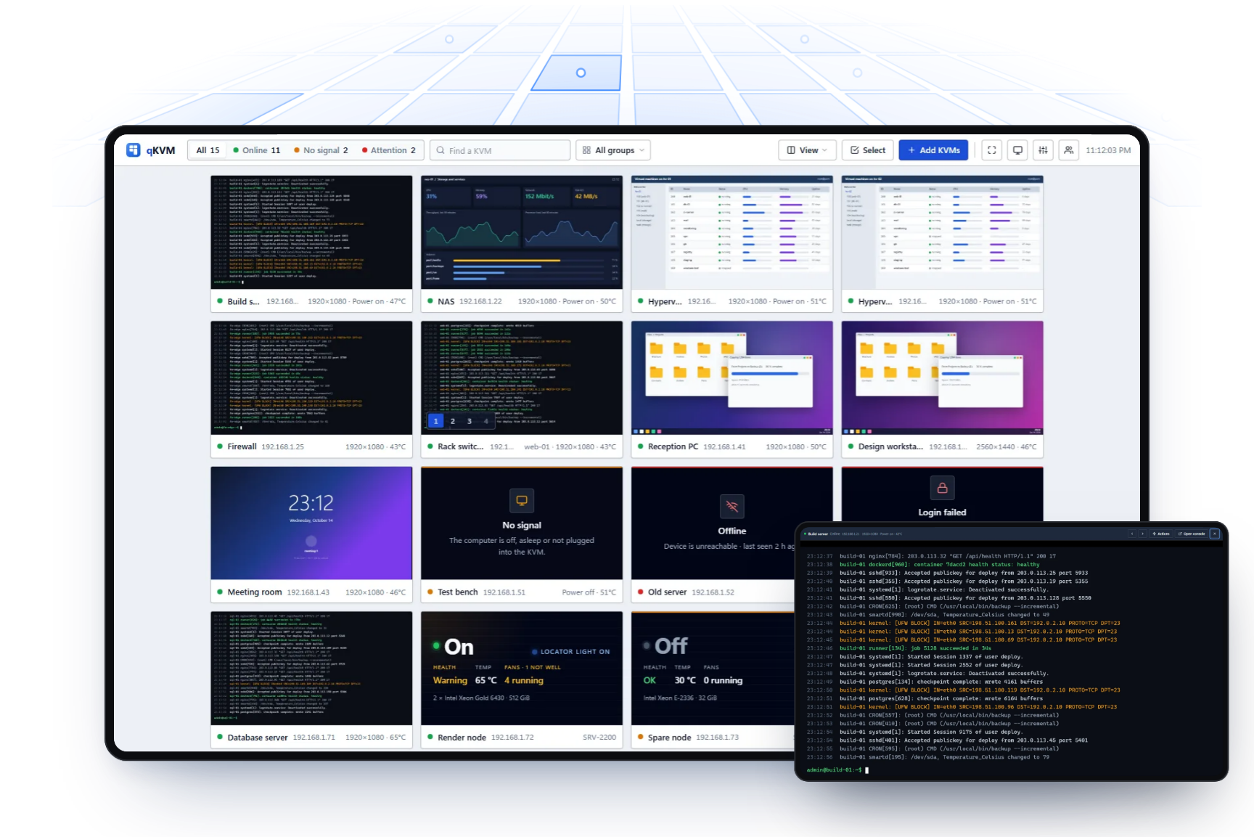Open the users icon in the toolbar

pyautogui.click(x=1069, y=150)
